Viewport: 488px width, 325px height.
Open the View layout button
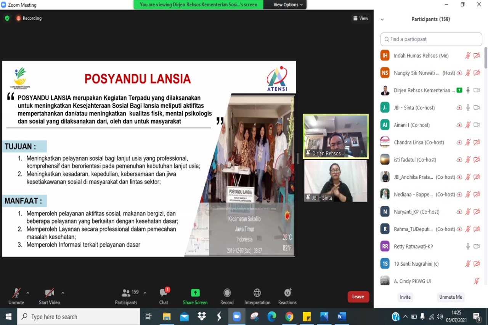pyautogui.click(x=361, y=18)
